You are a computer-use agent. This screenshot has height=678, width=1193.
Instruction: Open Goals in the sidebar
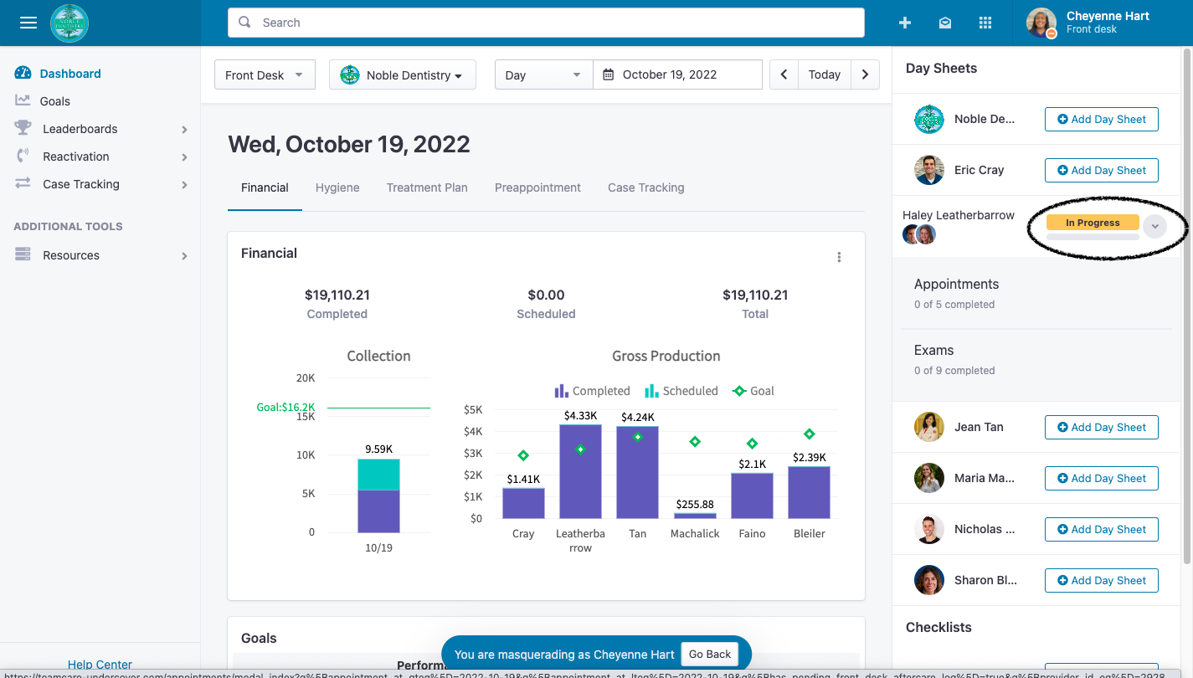[55, 100]
